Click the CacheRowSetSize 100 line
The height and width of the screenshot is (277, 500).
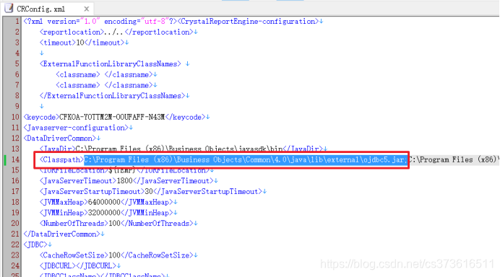tap(116, 255)
